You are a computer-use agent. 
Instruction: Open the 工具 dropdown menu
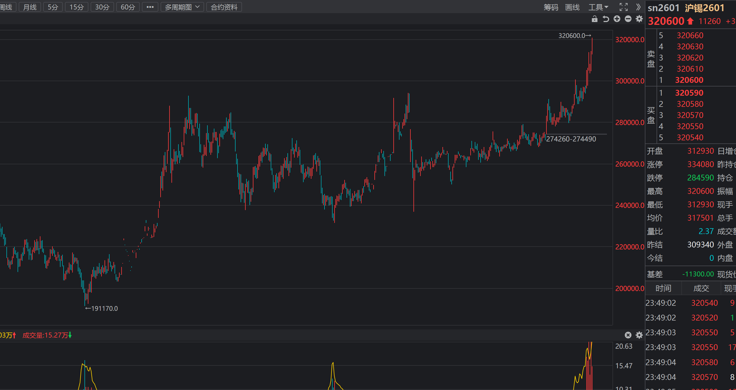click(x=598, y=7)
